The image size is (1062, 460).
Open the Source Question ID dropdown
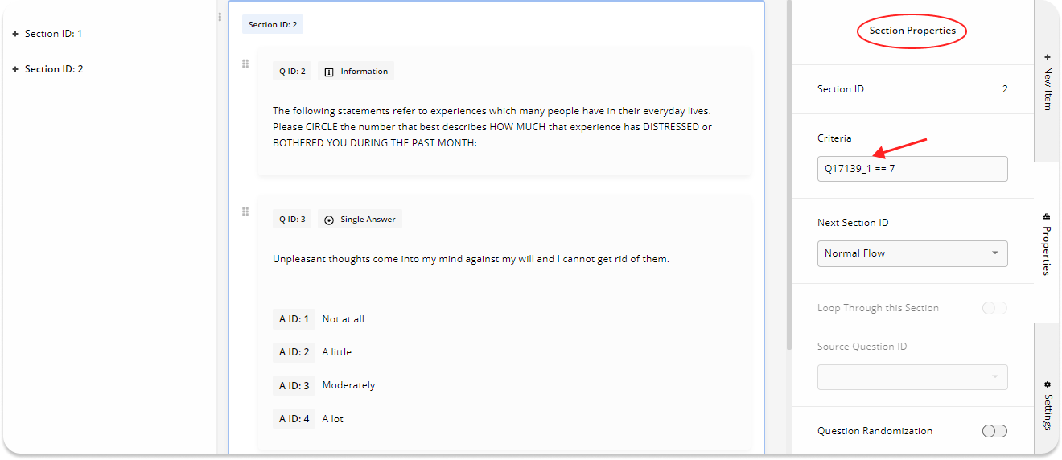[912, 376]
